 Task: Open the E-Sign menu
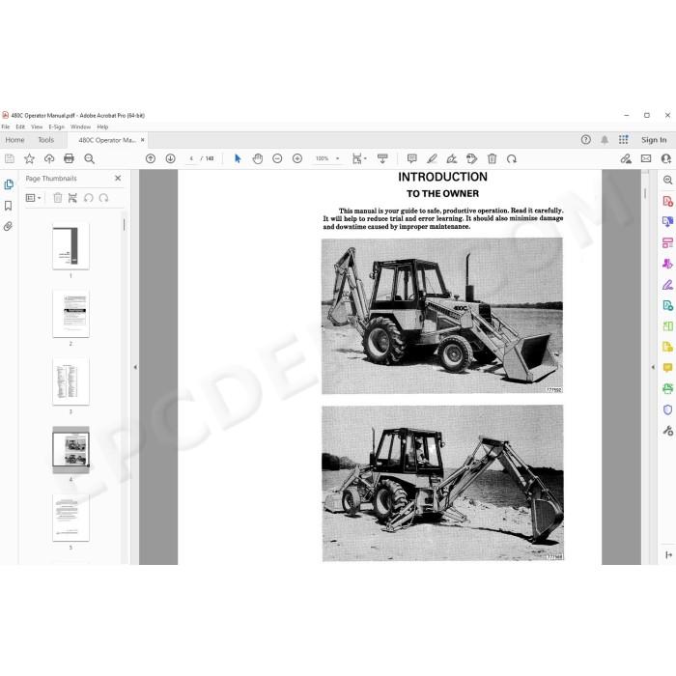click(x=56, y=127)
